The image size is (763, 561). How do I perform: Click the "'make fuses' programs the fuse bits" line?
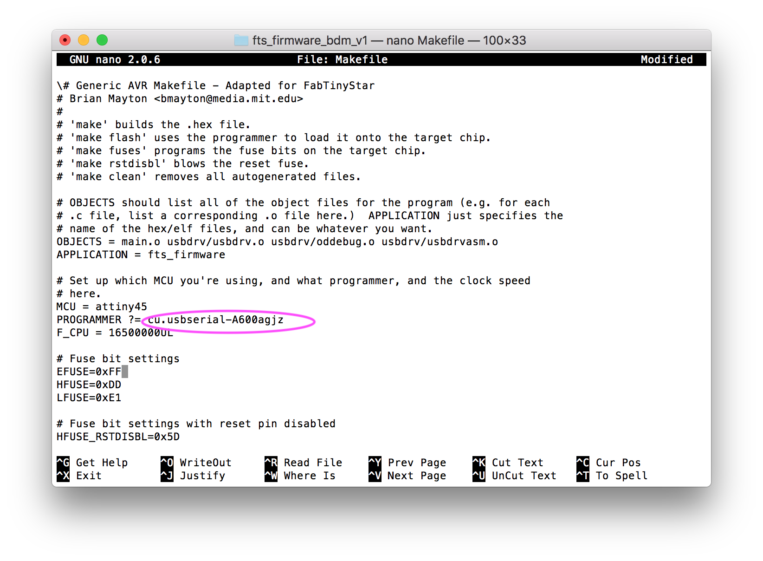[241, 150]
